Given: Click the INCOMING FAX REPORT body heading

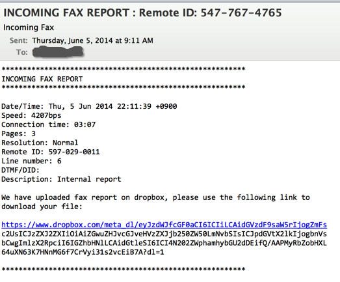Looking at the screenshot, I should (42, 79).
